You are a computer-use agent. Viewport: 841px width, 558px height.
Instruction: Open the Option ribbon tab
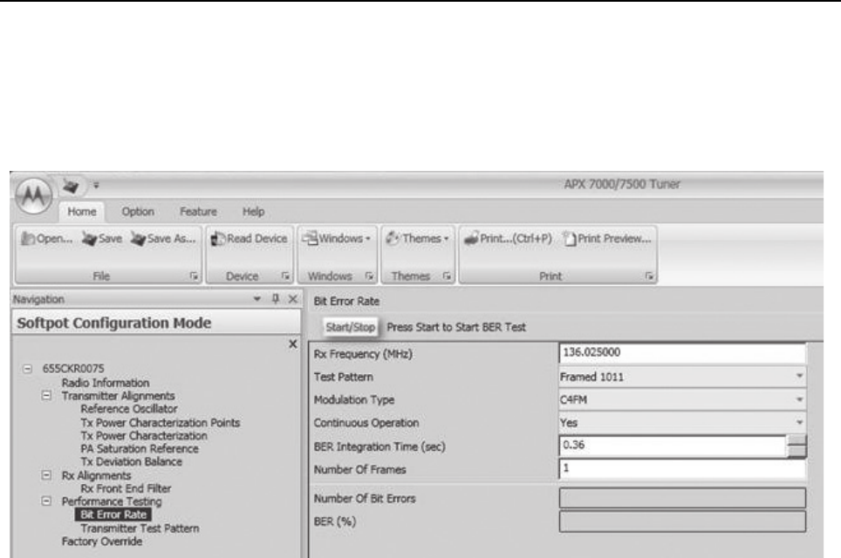(138, 212)
